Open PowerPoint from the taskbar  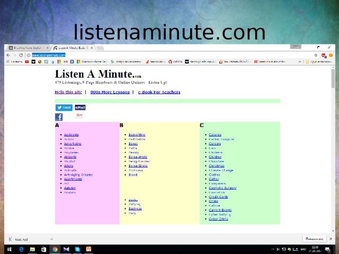tap(88, 249)
